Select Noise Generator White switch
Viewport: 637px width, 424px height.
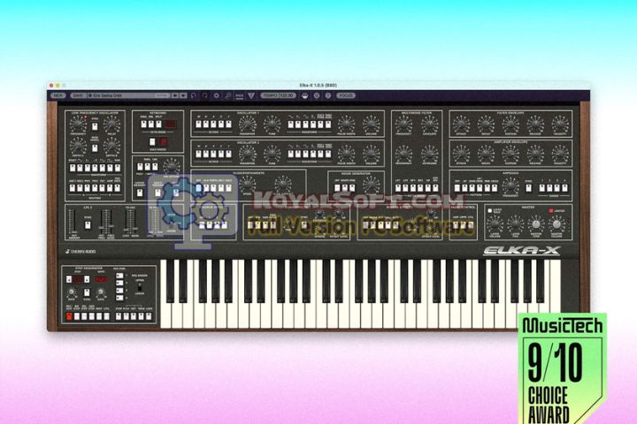344,188
